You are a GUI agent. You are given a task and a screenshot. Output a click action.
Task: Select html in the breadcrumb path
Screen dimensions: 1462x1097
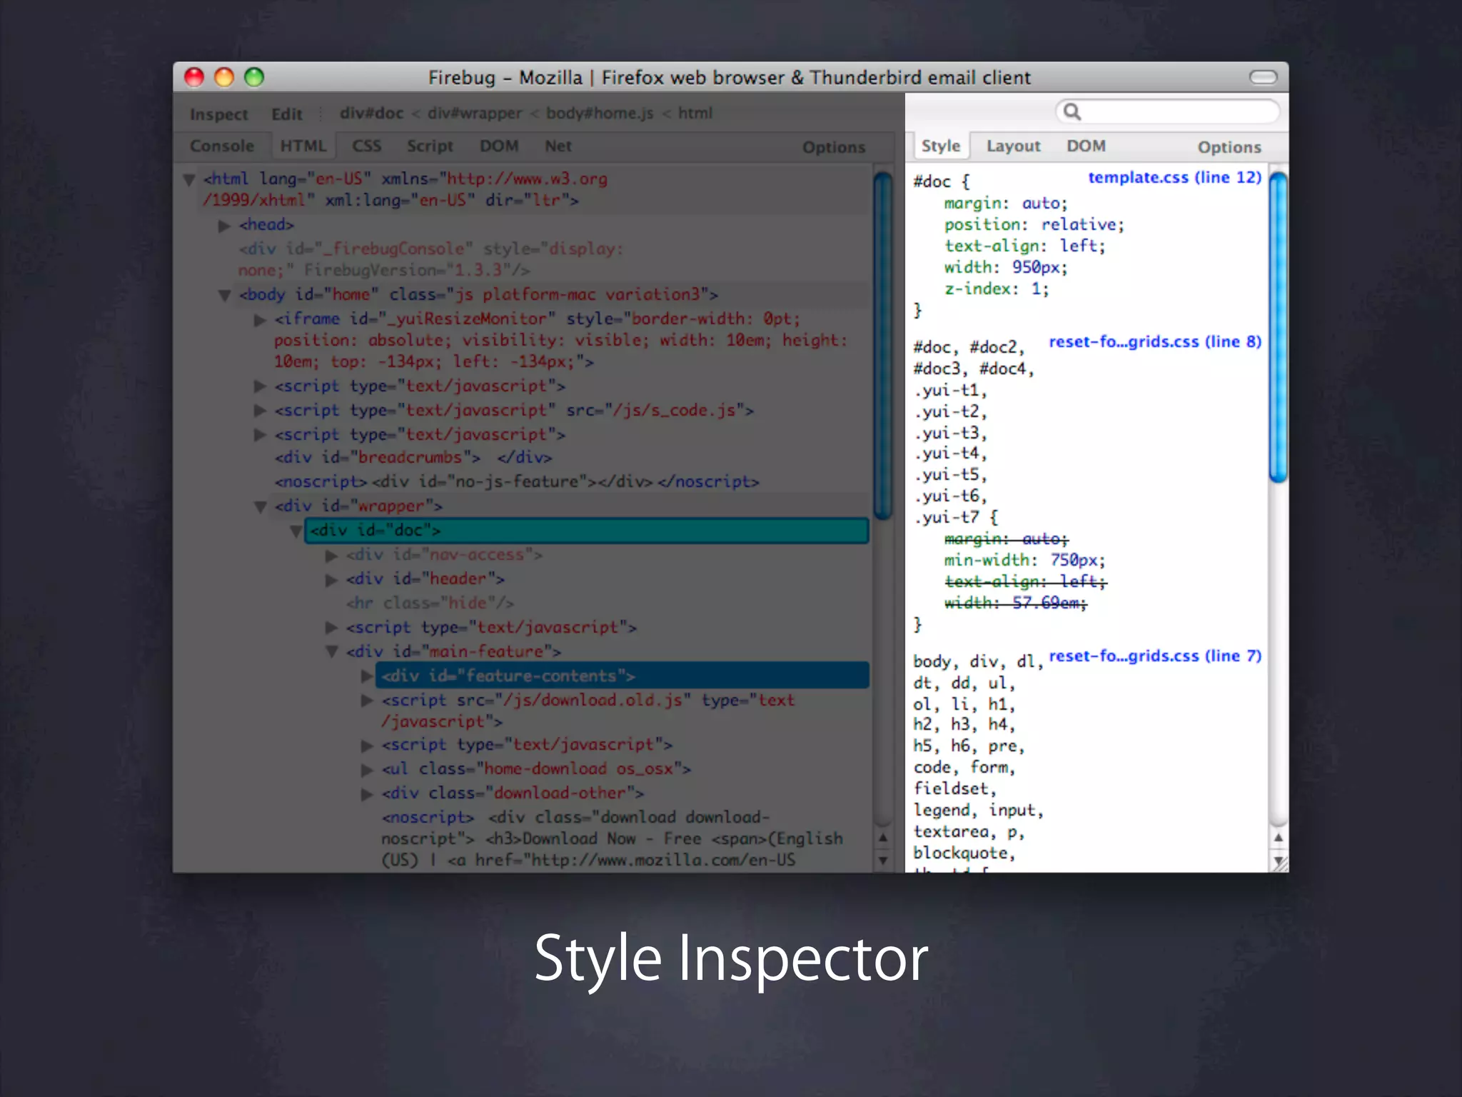click(x=695, y=113)
